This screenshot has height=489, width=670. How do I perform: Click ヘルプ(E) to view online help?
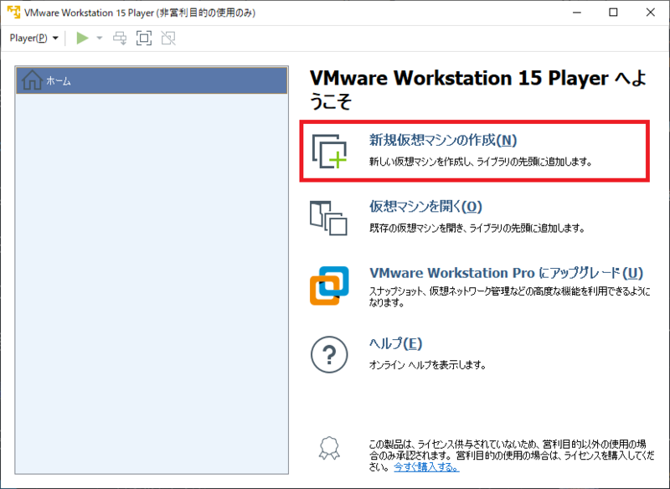394,343
